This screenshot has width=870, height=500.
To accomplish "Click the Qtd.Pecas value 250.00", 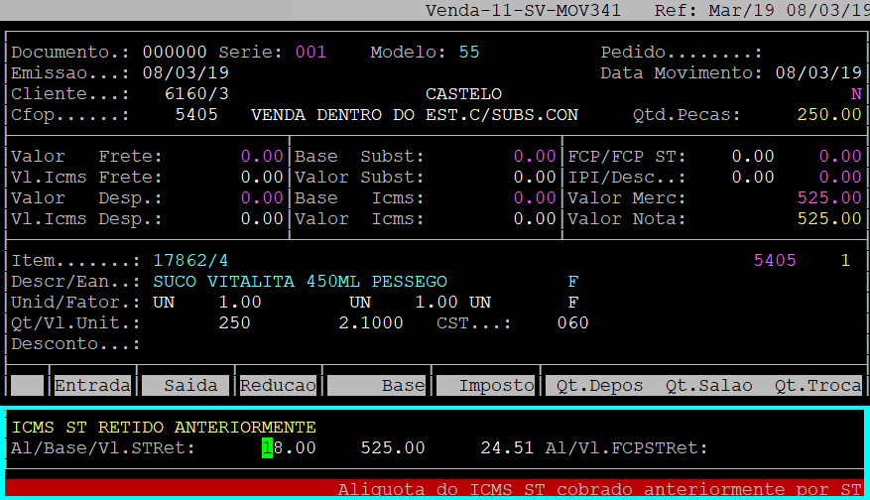I will [x=829, y=115].
